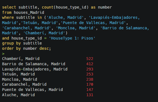Select the Barrio de Salamanca, Madrid result row

click(x=48, y=64)
